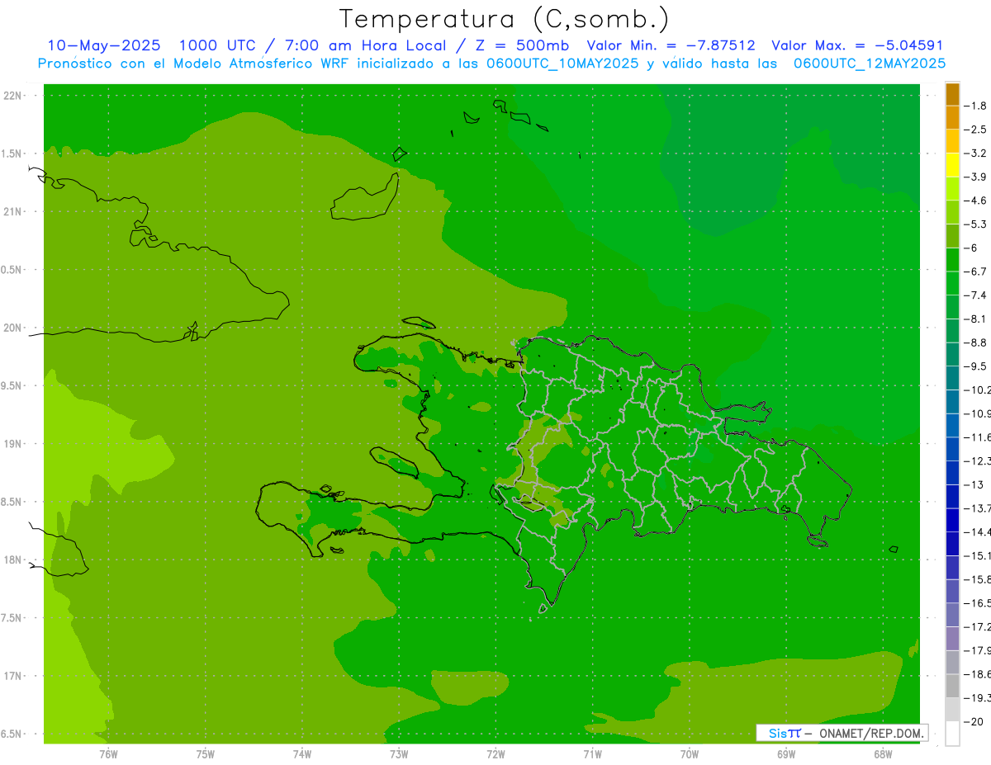Click 'Valor Min. = -7.87512' text
The width and height of the screenshot is (991, 765).
pyautogui.click(x=671, y=45)
